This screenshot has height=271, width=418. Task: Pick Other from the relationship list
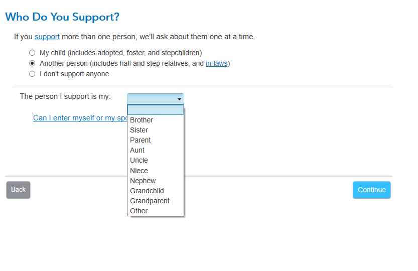pos(139,211)
